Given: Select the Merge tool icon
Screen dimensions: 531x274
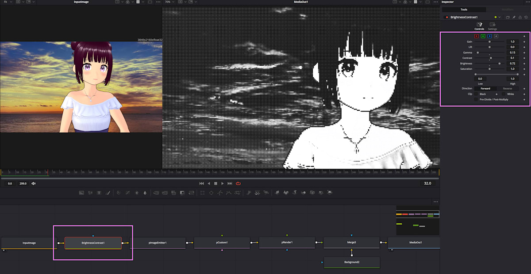Looking at the screenshot, I should coord(156,192).
